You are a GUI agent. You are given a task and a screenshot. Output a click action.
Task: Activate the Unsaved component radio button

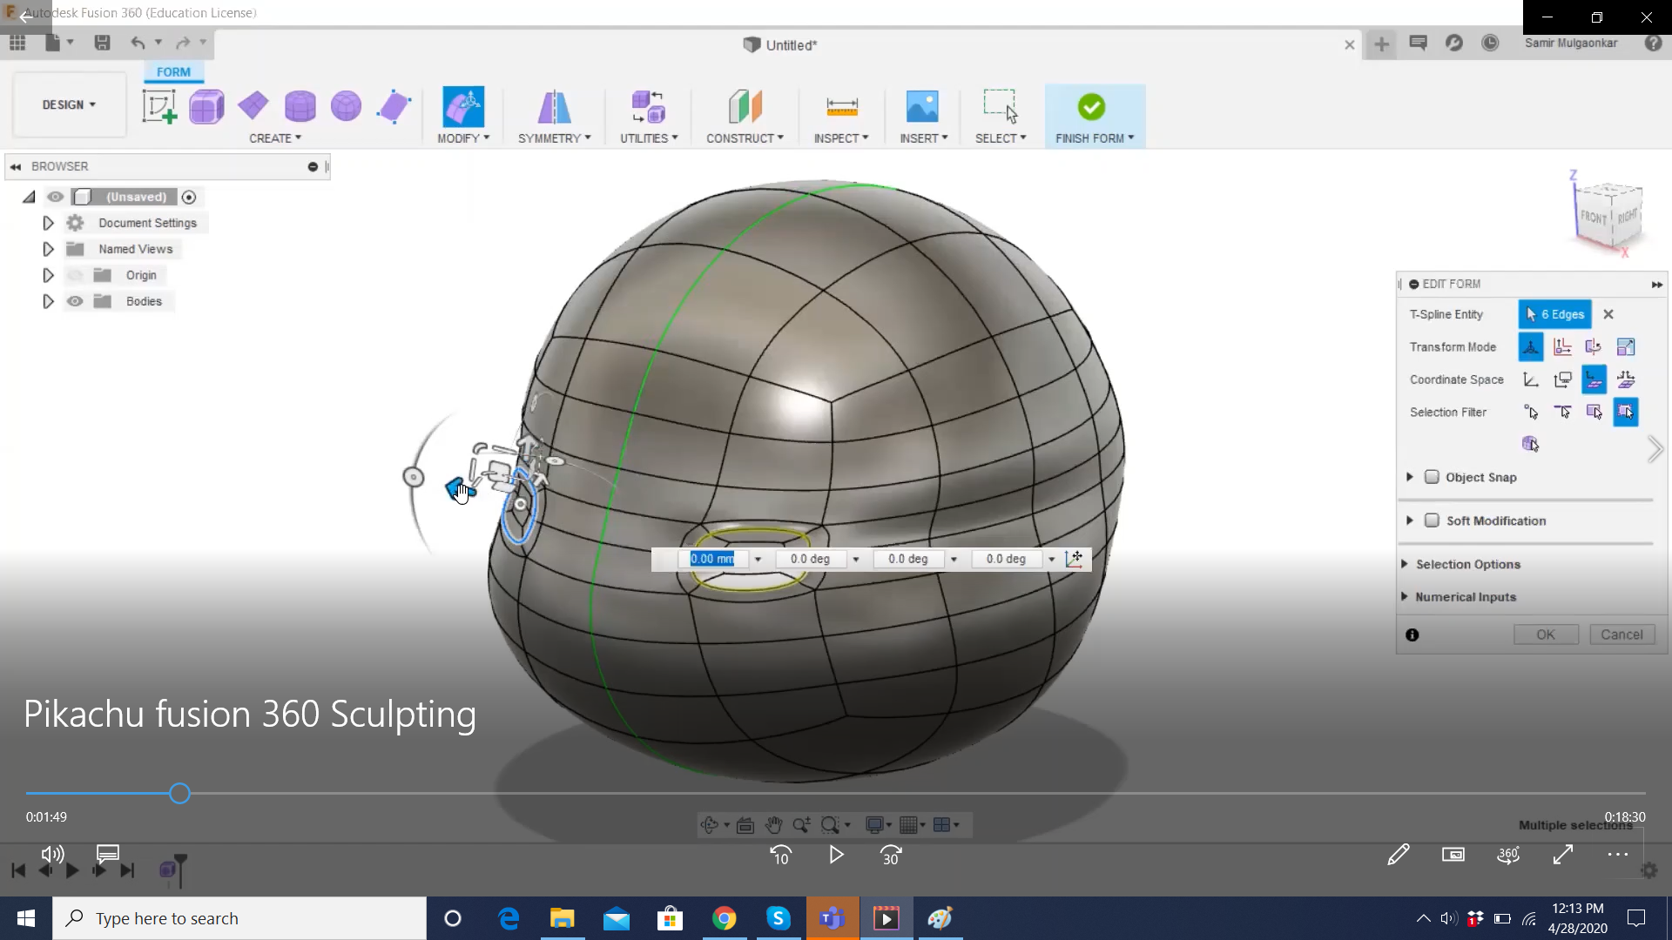click(x=189, y=197)
